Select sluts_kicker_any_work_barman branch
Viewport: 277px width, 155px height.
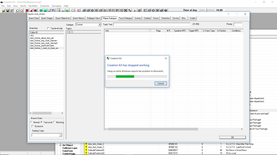44,40
